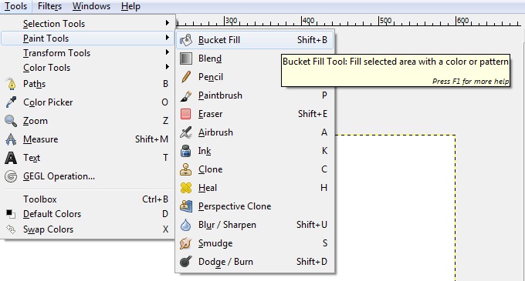Open the Windows menu
Image resolution: width=525 pixels, height=281 pixels.
91,6
